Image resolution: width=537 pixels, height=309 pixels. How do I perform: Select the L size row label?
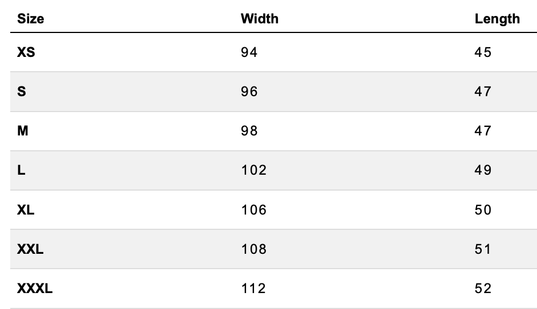21,170
